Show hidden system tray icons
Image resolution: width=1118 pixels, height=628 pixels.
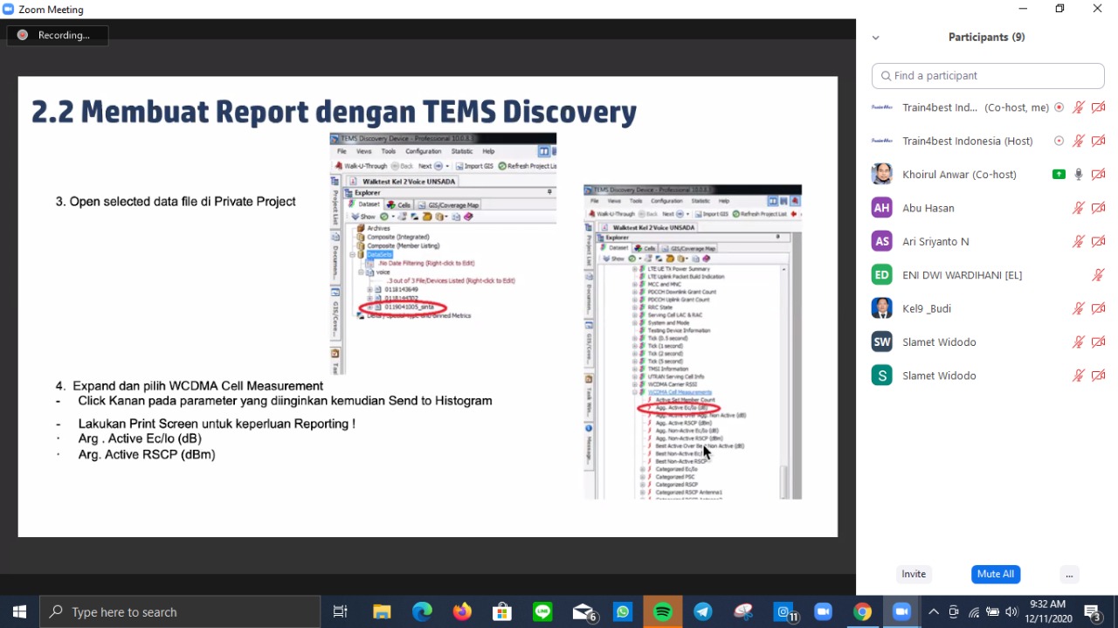933,612
